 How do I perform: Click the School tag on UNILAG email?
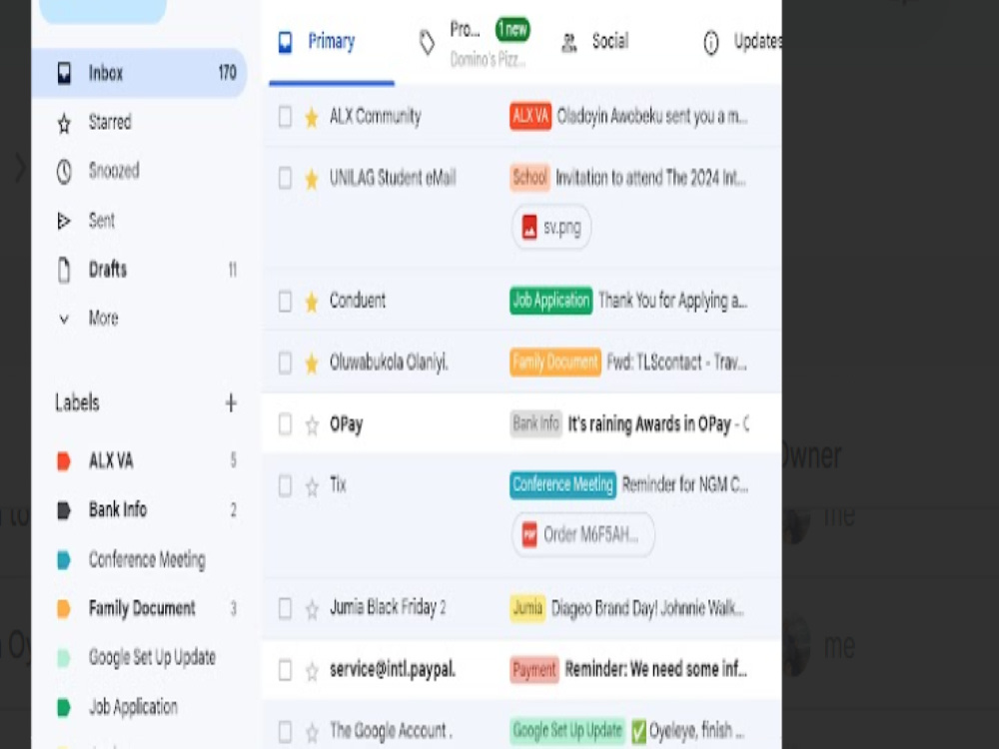coord(529,178)
